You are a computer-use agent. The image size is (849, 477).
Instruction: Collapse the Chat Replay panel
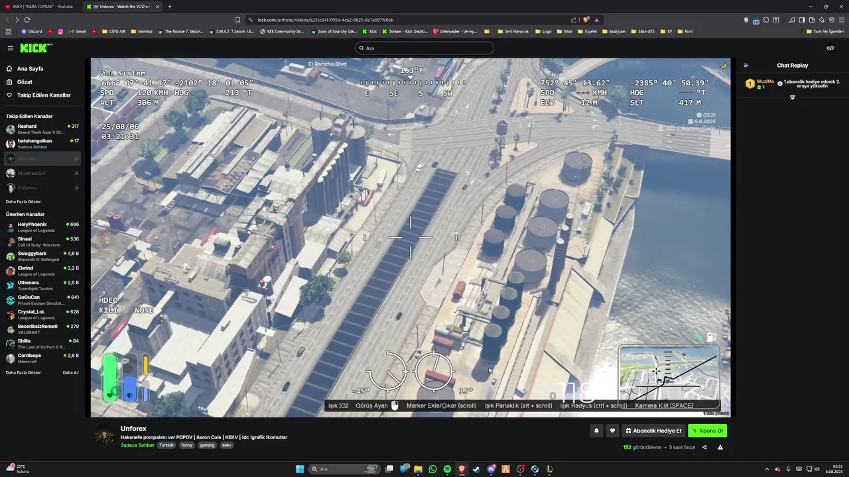point(746,66)
